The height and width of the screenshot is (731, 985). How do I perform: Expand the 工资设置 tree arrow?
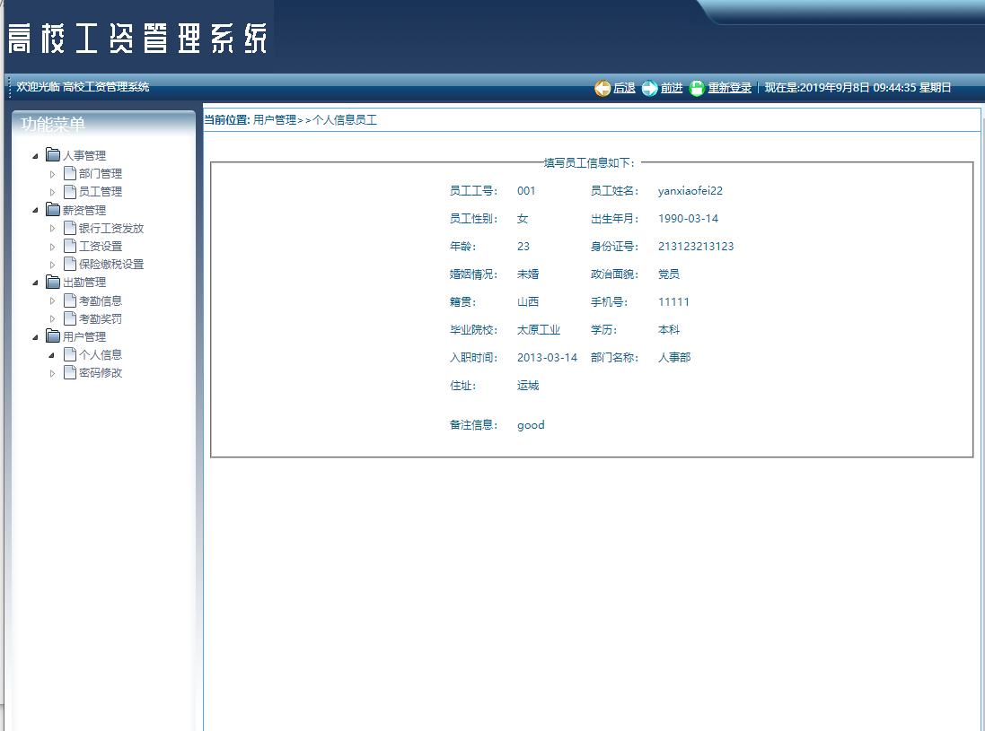pos(52,246)
